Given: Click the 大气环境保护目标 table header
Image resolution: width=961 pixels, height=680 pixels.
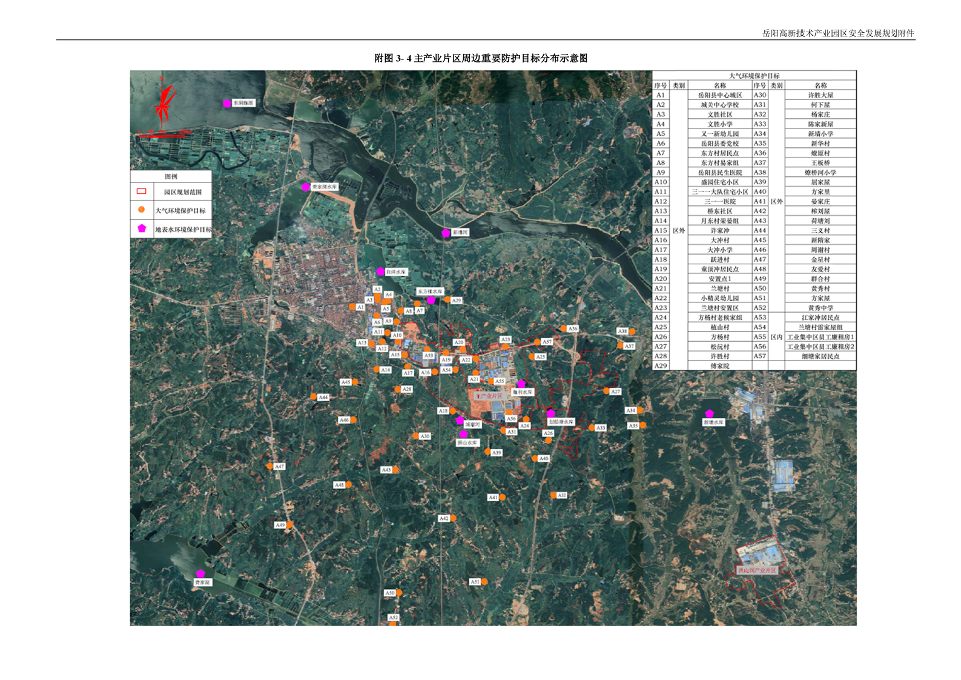Looking at the screenshot, I should [754, 76].
